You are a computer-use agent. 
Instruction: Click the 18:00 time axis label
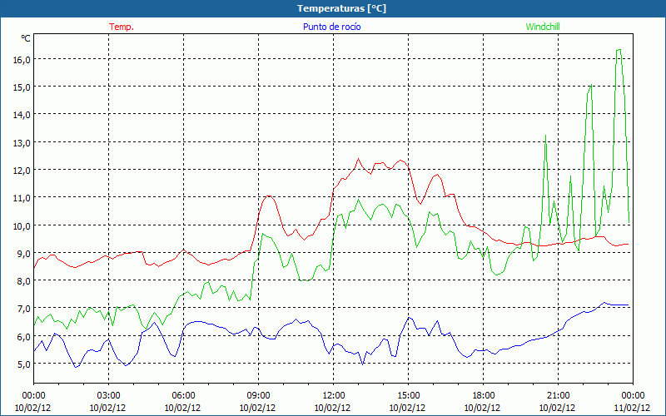click(484, 396)
